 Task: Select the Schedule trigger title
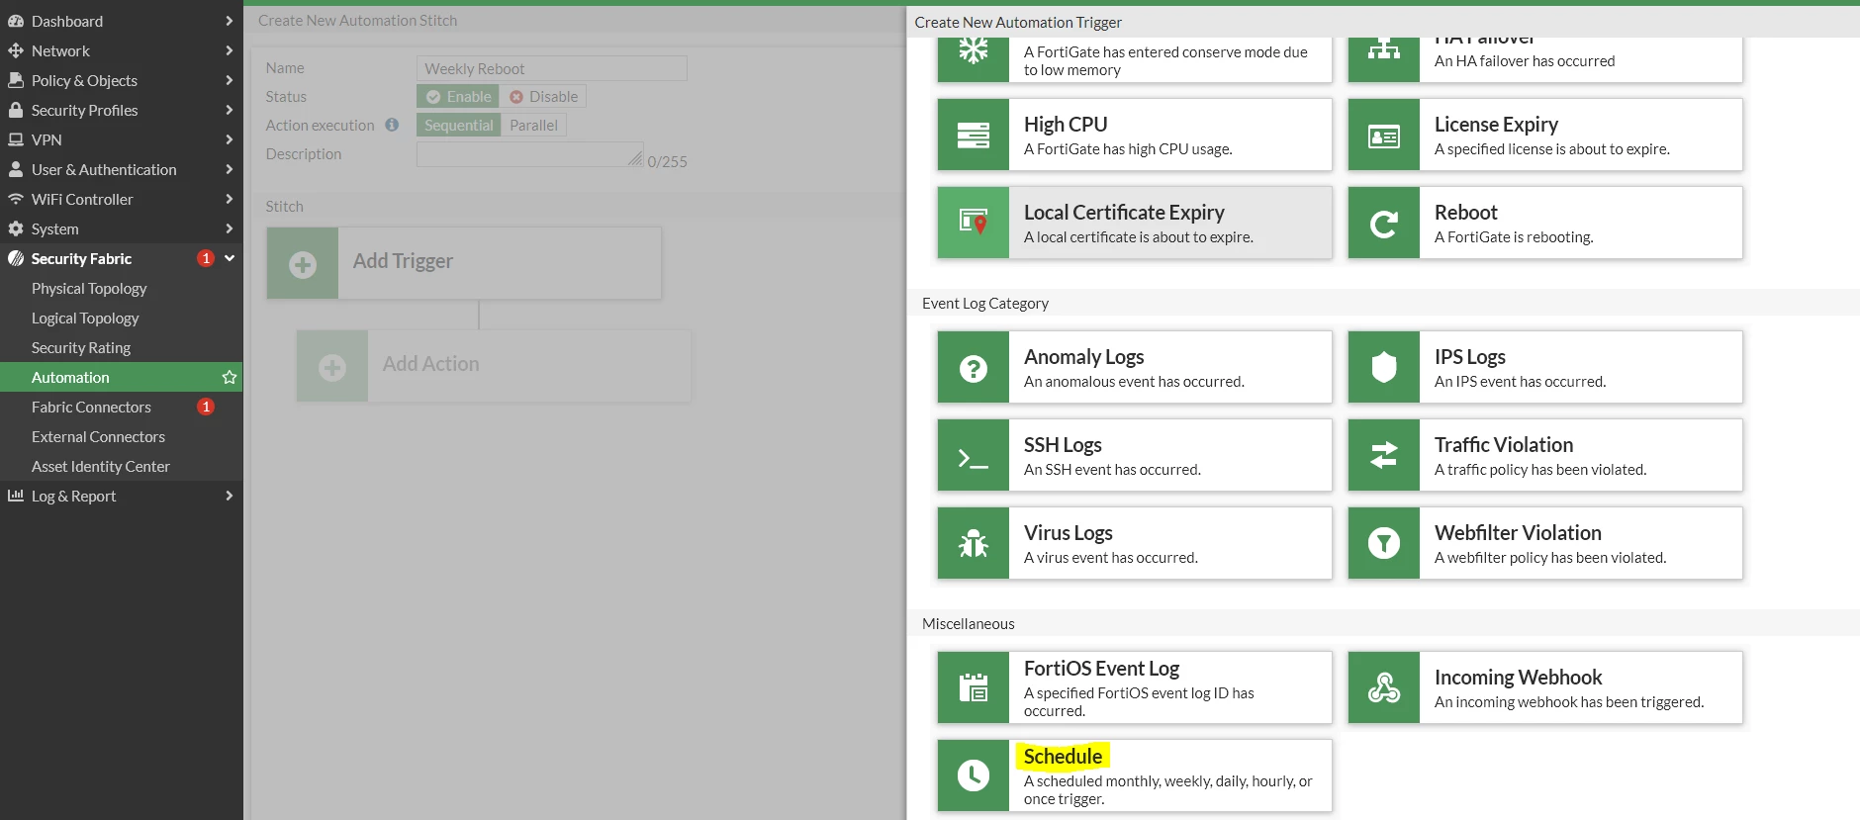click(x=1063, y=756)
